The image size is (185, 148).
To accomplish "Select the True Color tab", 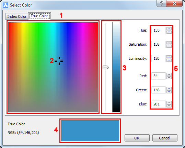I will [x=39, y=16].
